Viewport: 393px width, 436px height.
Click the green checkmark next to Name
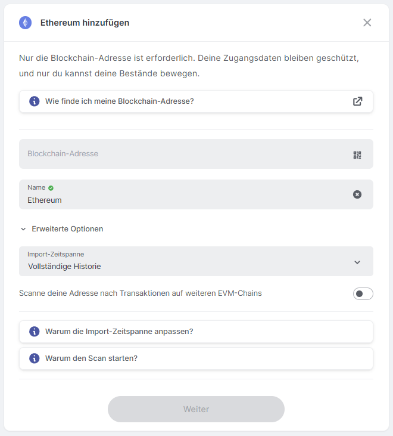(51, 188)
